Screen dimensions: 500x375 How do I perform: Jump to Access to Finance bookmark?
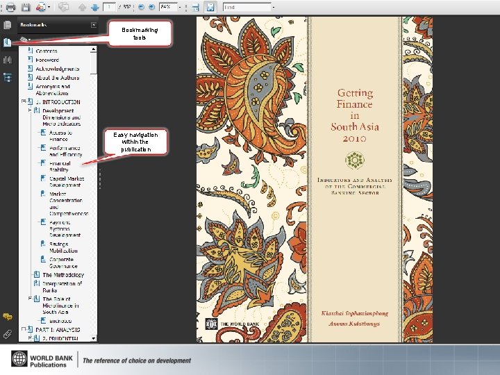[x=60, y=136]
